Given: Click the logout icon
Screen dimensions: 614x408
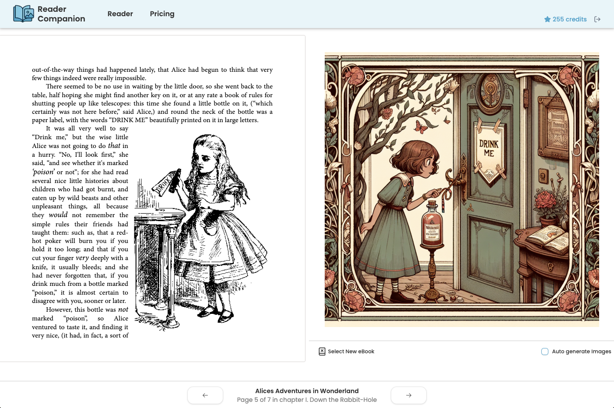Looking at the screenshot, I should pyautogui.click(x=597, y=19).
